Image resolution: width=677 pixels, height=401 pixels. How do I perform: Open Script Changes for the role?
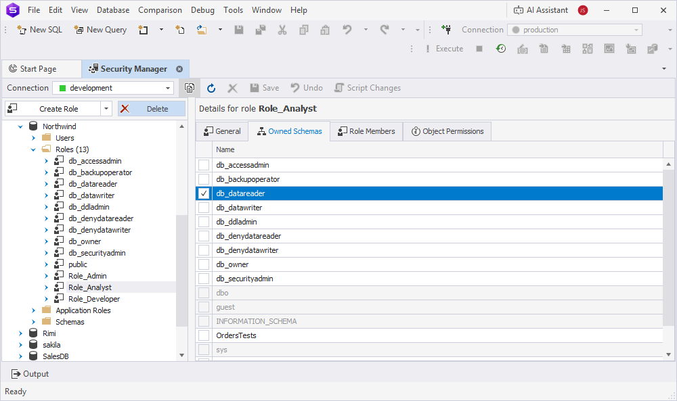pos(368,87)
